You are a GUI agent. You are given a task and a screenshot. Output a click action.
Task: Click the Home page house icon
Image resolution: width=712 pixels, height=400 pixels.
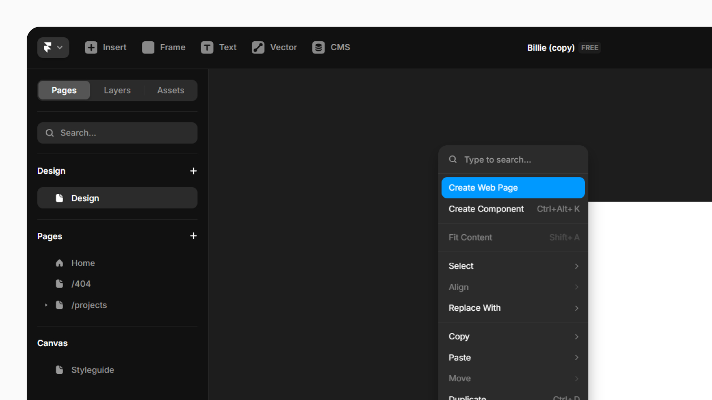pos(59,263)
